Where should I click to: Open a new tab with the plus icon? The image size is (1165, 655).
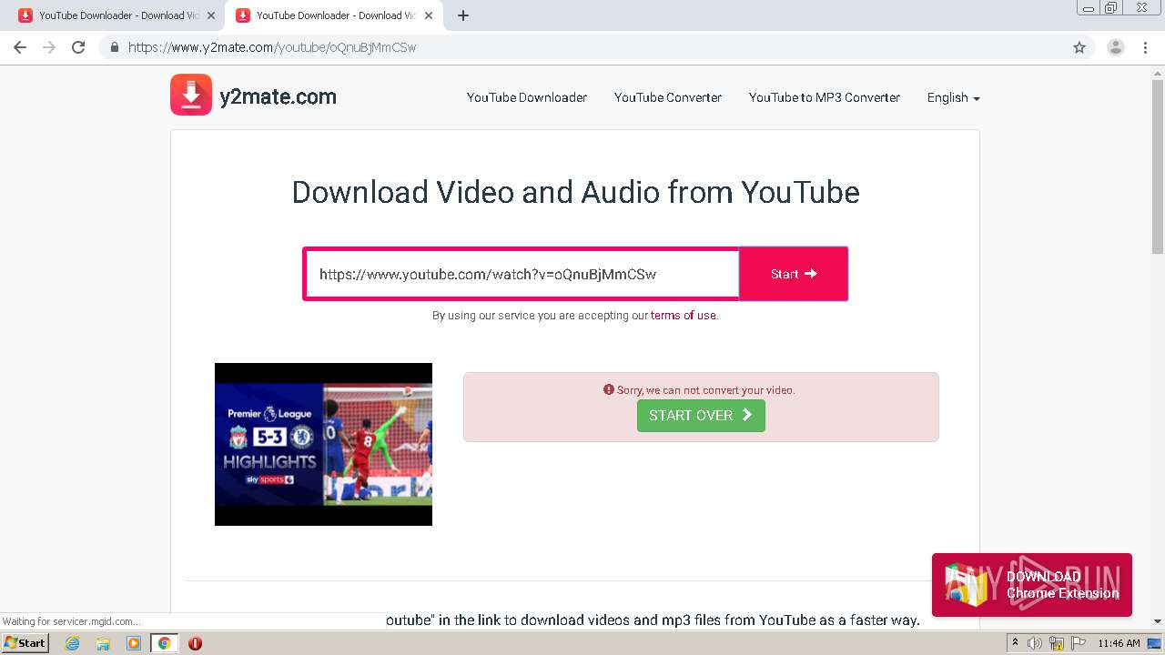coord(462,15)
